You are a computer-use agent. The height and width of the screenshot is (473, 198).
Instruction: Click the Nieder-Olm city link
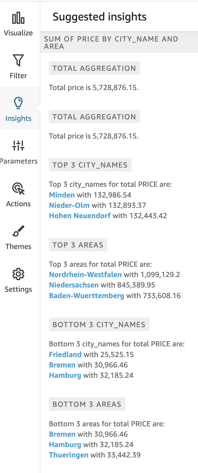69,205
